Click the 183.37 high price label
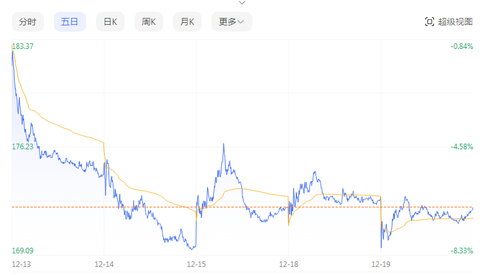 click(x=23, y=46)
